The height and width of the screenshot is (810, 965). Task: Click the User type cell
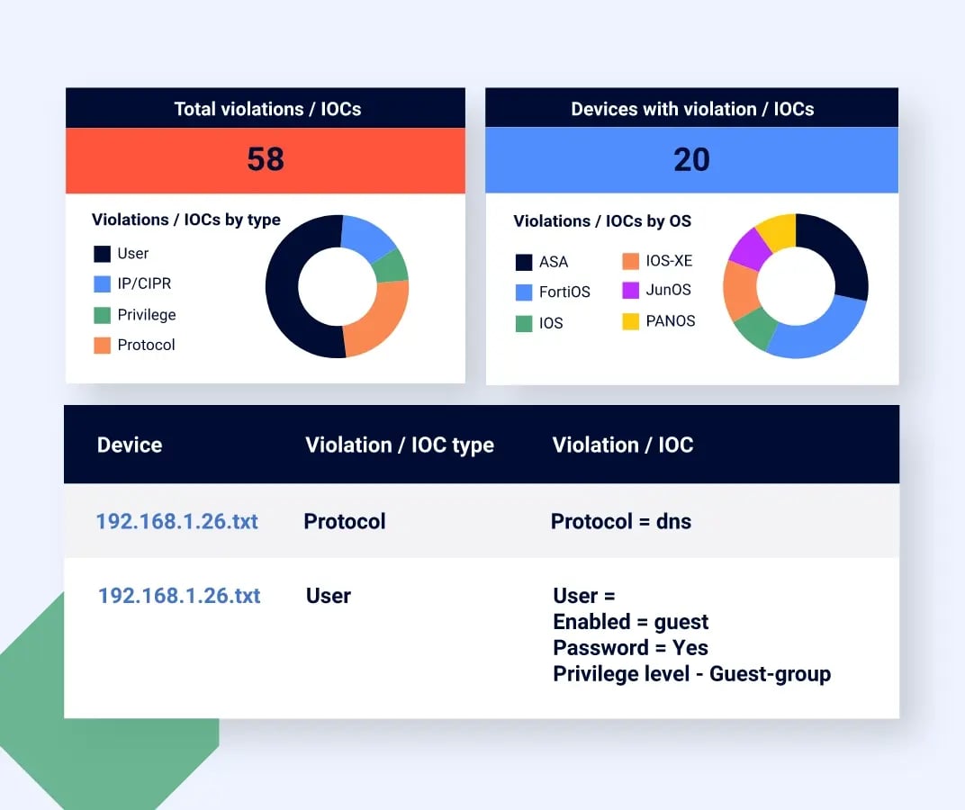pos(328,596)
